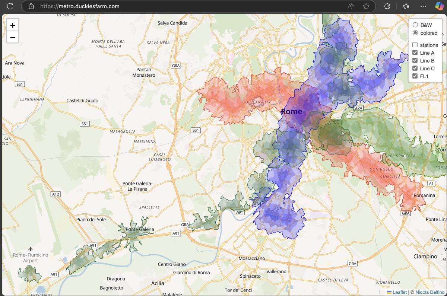Click the site lock icon in address bar
The height and width of the screenshot is (296, 447).
pyautogui.click(x=31, y=6)
